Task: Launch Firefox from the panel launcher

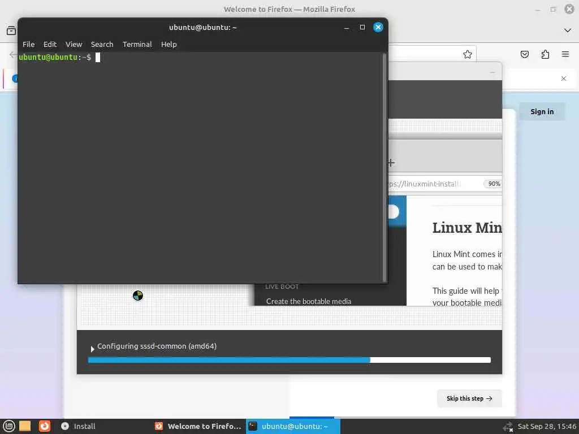Action: [45, 426]
